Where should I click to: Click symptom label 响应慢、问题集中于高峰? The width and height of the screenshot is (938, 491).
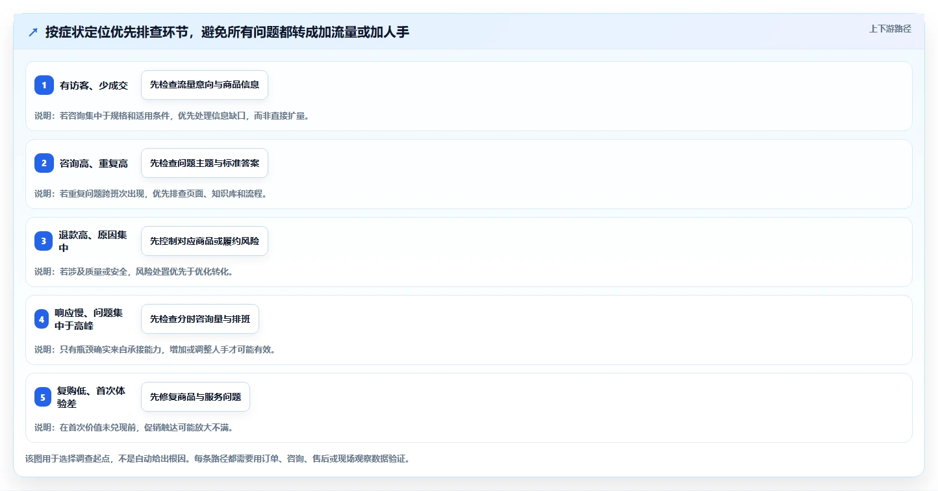pos(88,319)
